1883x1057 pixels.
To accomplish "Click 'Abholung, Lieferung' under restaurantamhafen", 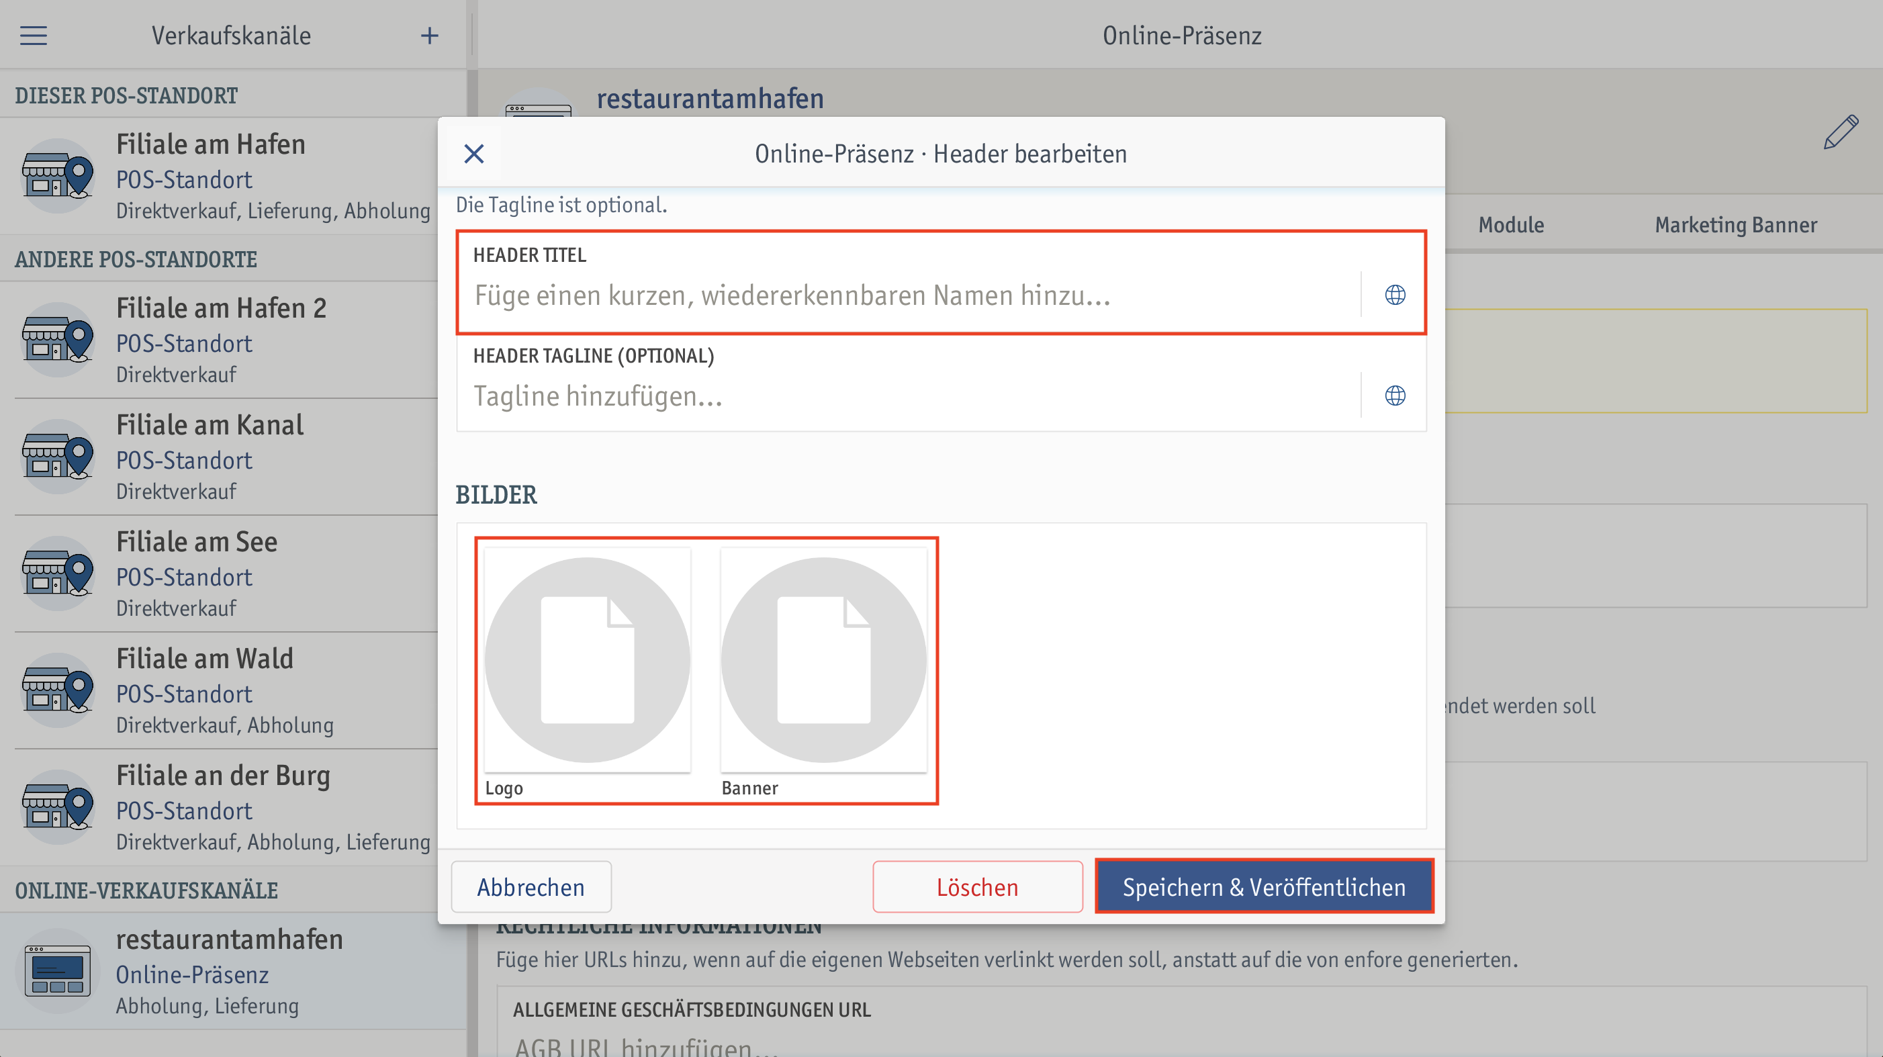I will point(208,1005).
